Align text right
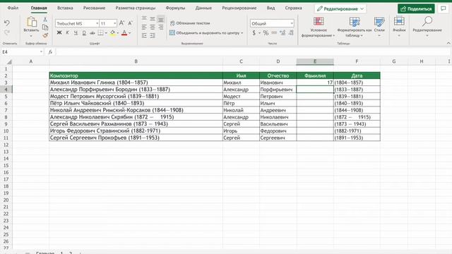This screenshot has width=452, height=254. (x=161, y=28)
